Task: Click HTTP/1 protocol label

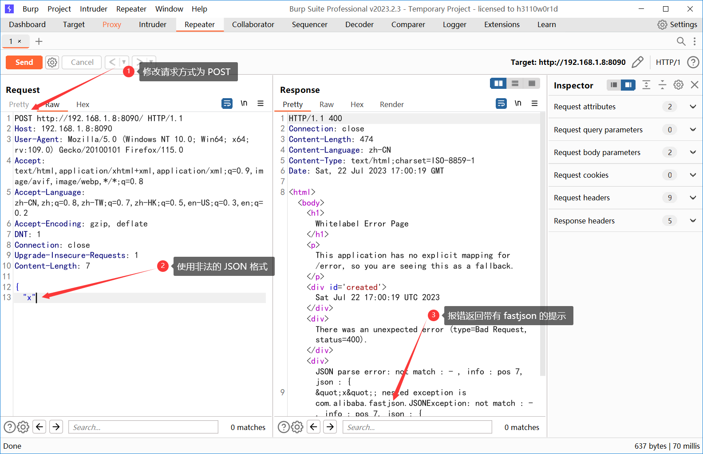Action: click(668, 62)
